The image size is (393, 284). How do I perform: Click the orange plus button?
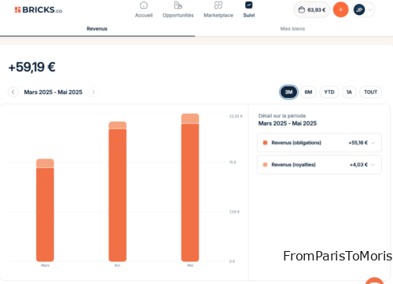coord(340,10)
